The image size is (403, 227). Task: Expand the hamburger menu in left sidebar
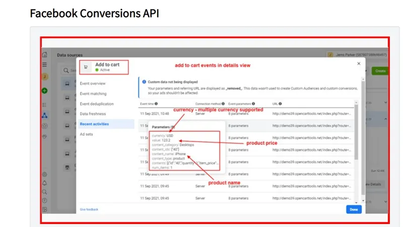(x=44, y=65)
